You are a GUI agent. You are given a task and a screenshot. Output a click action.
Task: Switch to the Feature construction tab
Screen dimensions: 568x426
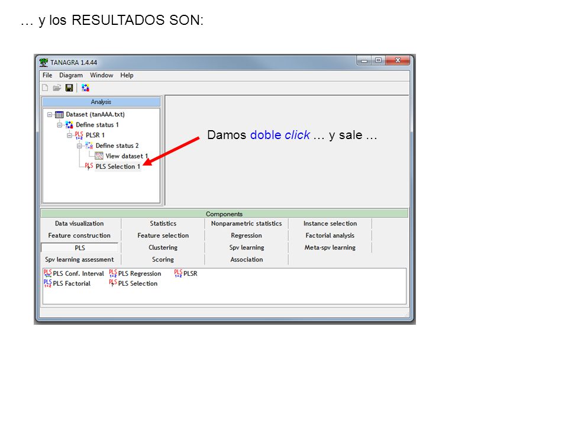[79, 235]
